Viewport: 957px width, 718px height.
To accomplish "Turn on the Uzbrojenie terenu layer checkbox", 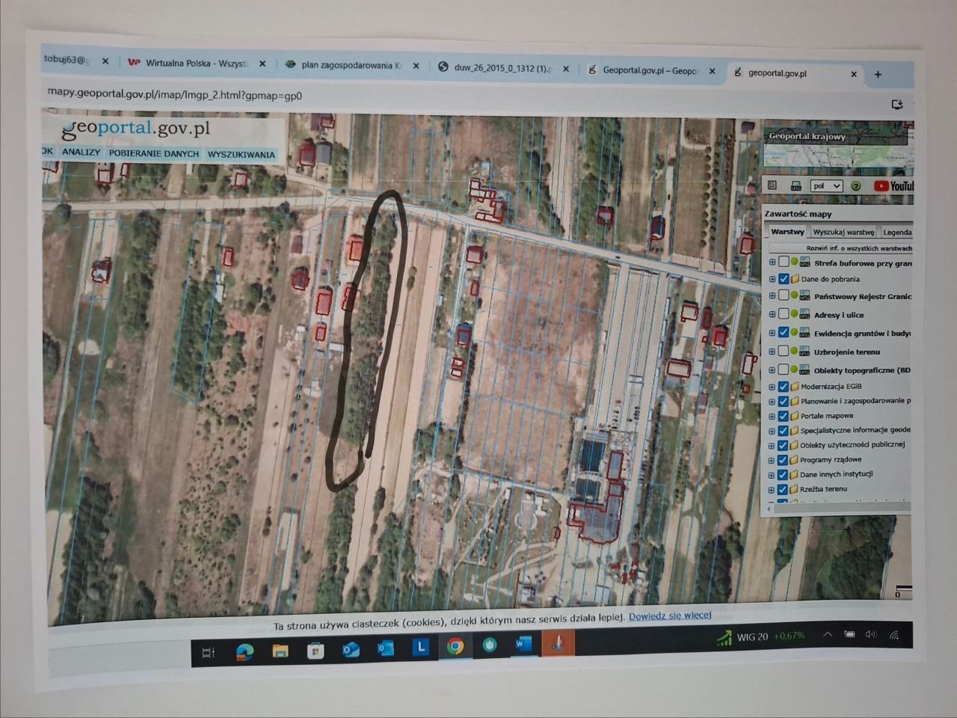I will 784,351.
